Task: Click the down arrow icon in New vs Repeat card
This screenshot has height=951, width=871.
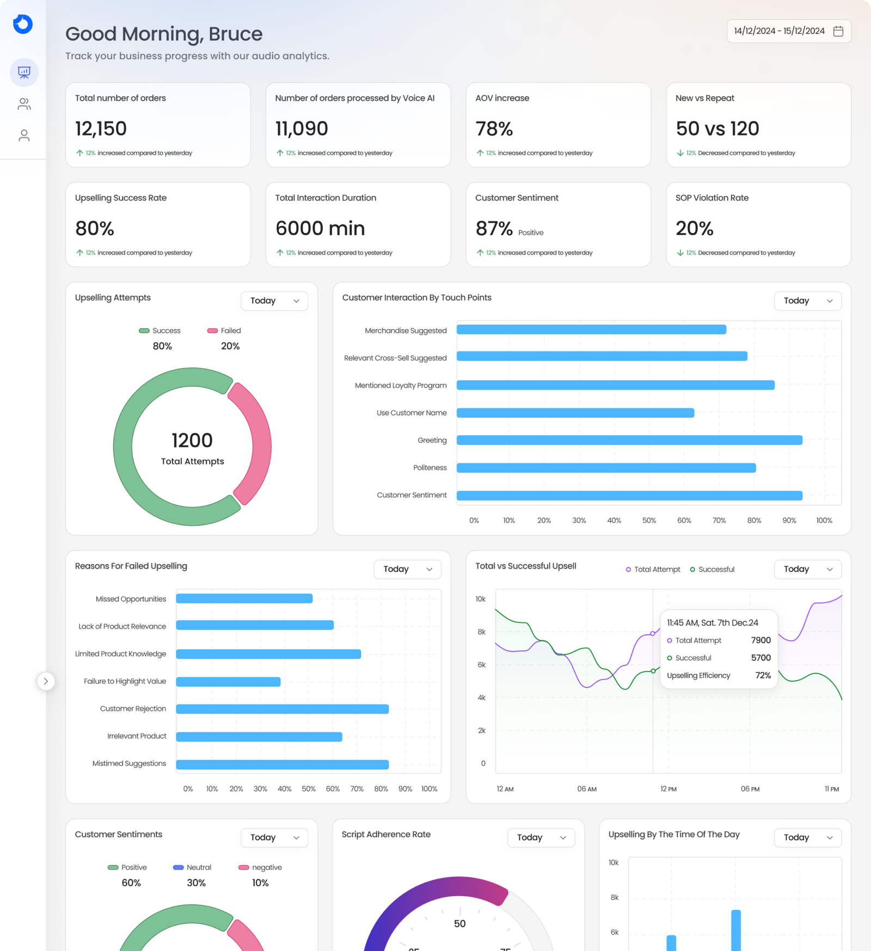Action: pyautogui.click(x=680, y=153)
